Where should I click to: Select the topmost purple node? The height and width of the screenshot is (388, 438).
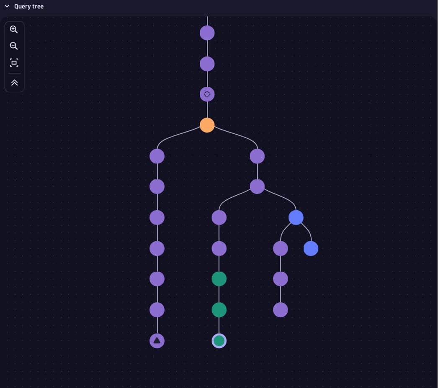click(207, 32)
